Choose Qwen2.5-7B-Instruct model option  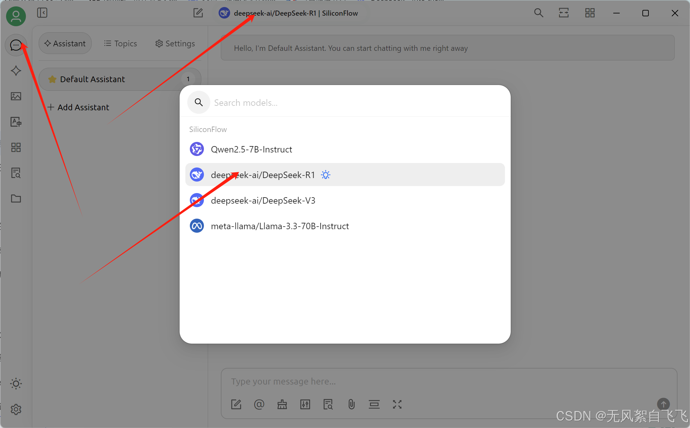[x=252, y=149]
